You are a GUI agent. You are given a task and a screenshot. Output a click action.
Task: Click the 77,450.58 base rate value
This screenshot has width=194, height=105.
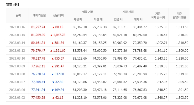click(38, 98)
